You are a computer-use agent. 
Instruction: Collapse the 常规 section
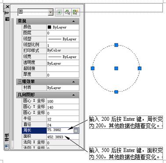tap(73, 22)
